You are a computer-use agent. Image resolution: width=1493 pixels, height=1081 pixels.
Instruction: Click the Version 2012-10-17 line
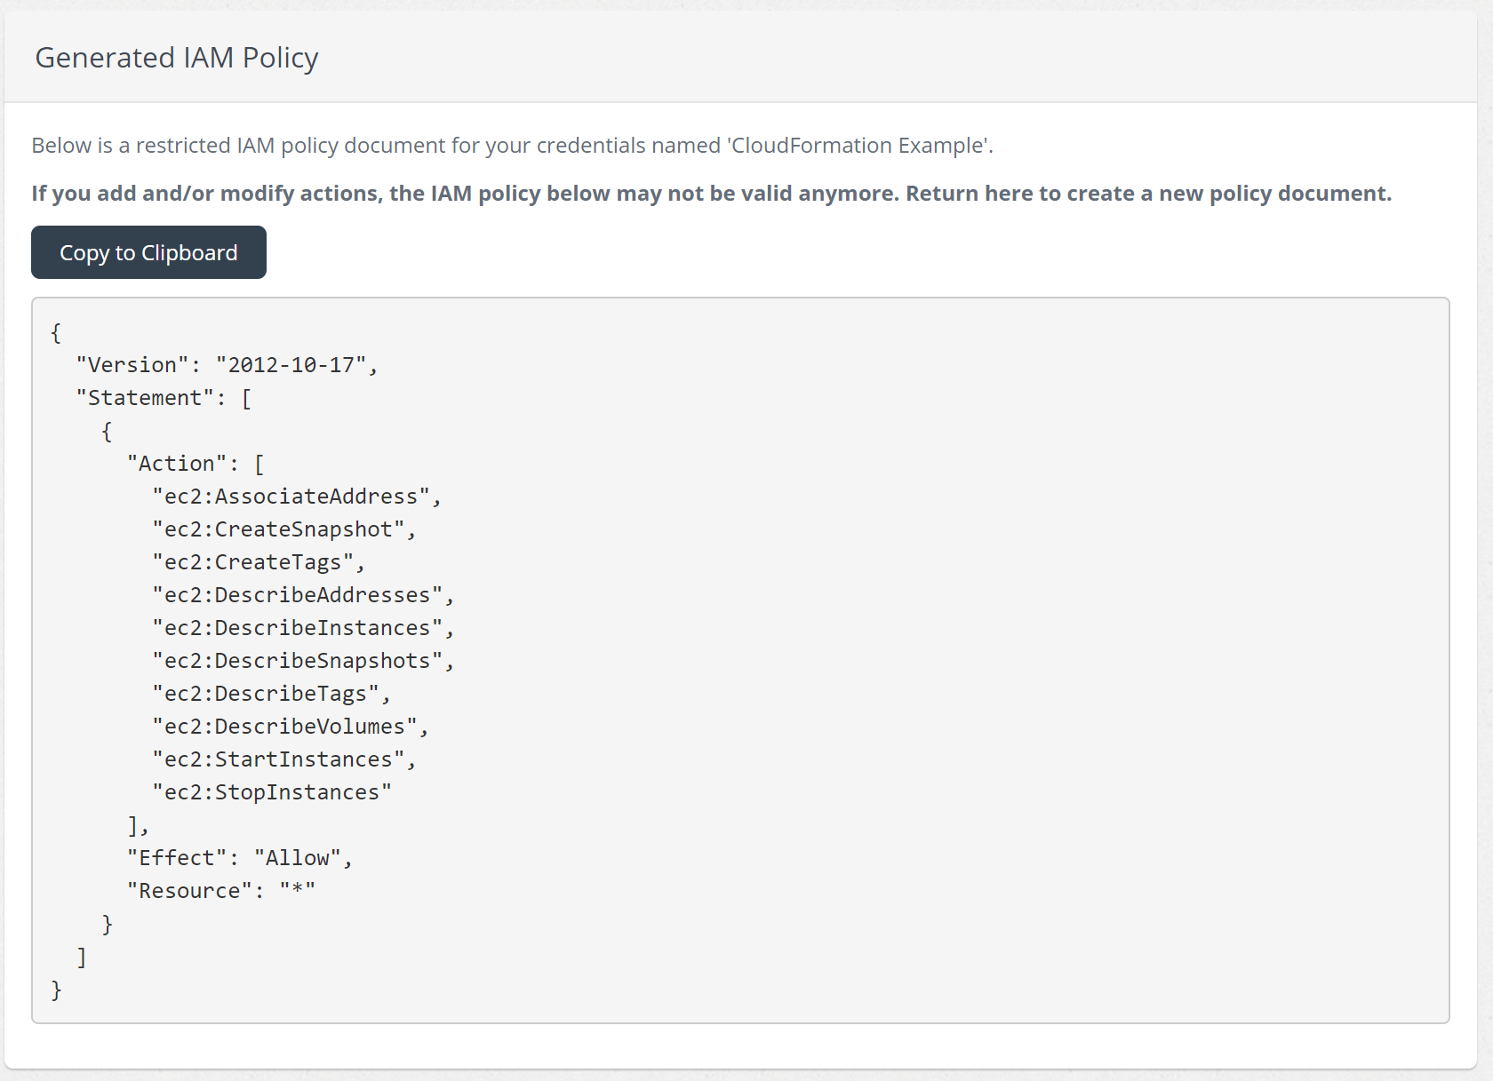point(227,364)
